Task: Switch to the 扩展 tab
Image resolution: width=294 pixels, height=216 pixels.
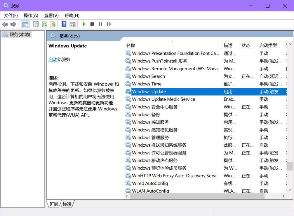Action: tap(54, 204)
